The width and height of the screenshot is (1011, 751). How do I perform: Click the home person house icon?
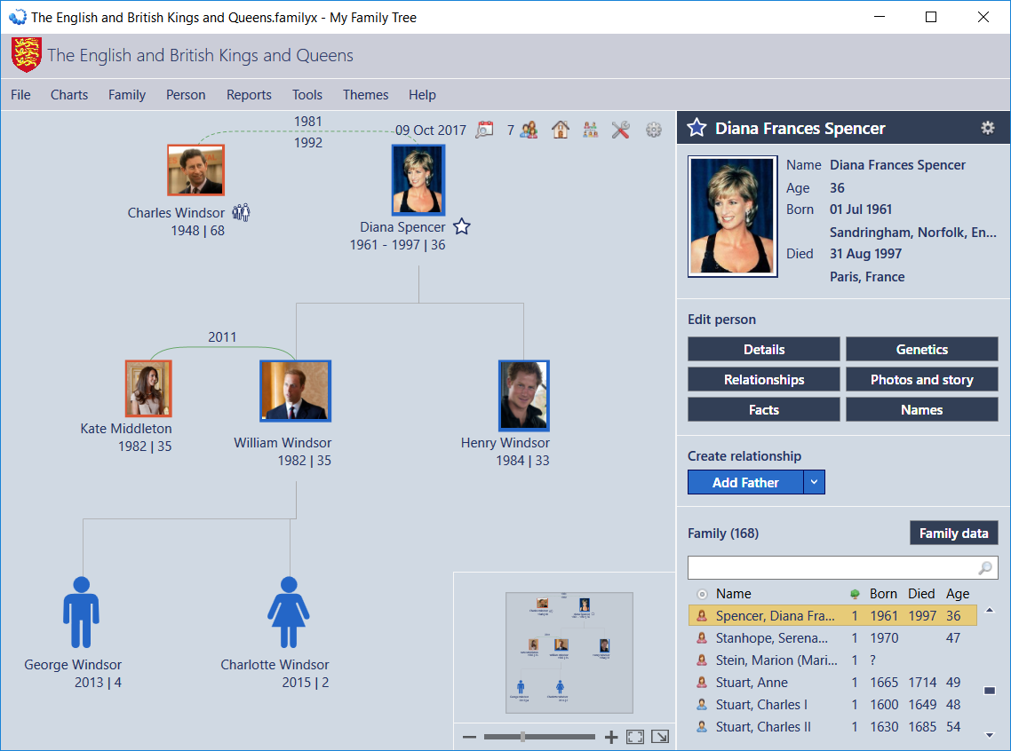[x=560, y=130]
